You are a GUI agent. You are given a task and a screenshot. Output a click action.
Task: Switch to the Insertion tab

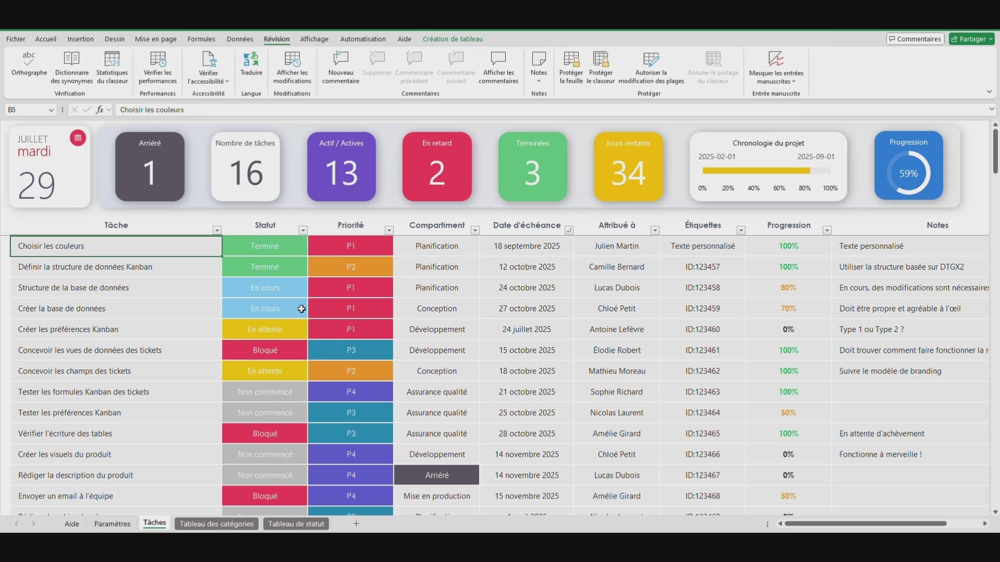pyautogui.click(x=81, y=39)
